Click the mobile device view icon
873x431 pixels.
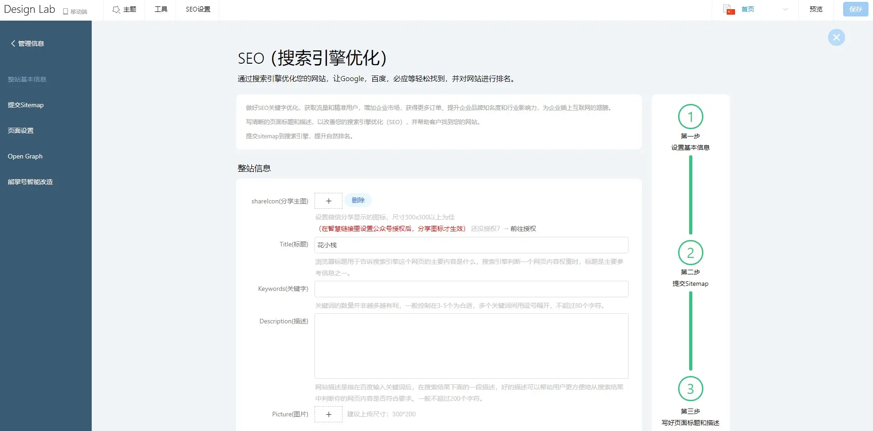[66, 11]
